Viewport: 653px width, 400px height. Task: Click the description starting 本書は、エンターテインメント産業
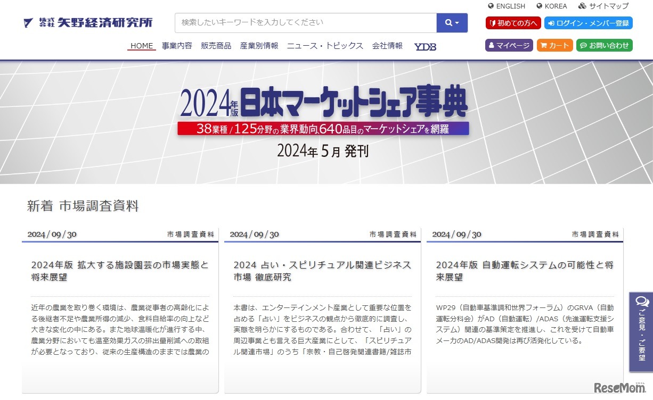tap(322, 330)
